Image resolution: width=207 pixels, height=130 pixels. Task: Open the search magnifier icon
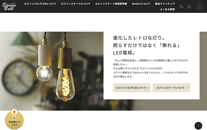[x=181, y=6]
